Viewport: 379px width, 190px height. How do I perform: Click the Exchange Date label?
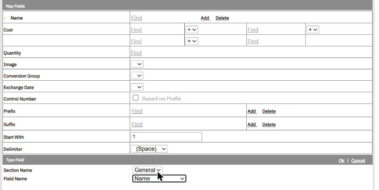[19, 87]
